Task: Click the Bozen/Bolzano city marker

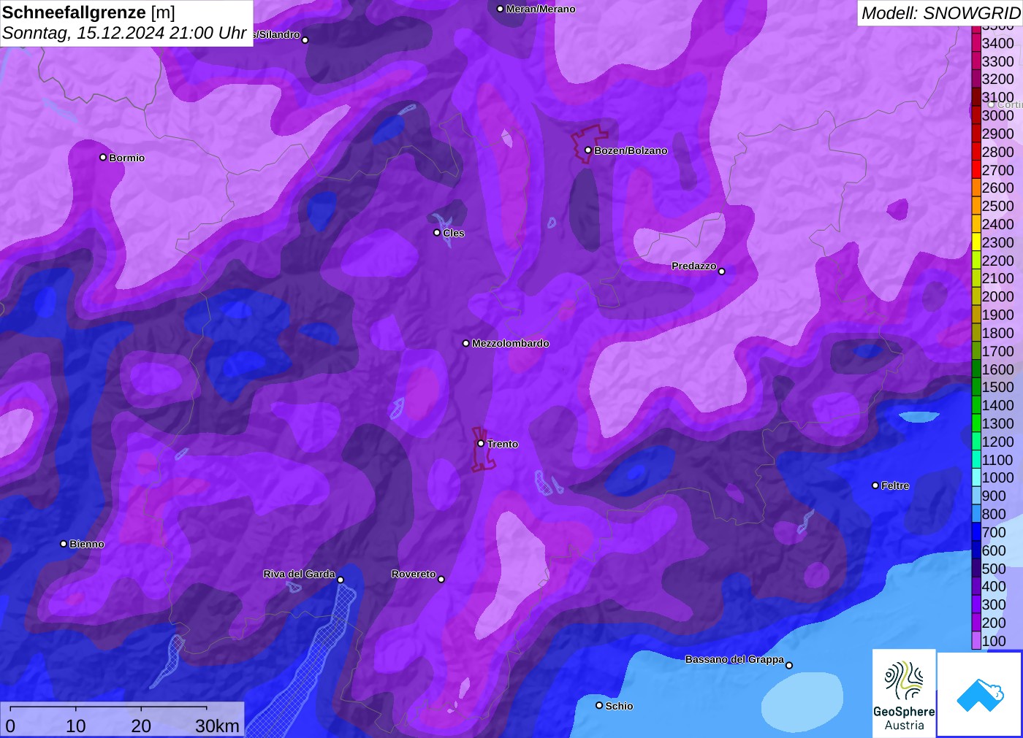Action: (x=587, y=150)
